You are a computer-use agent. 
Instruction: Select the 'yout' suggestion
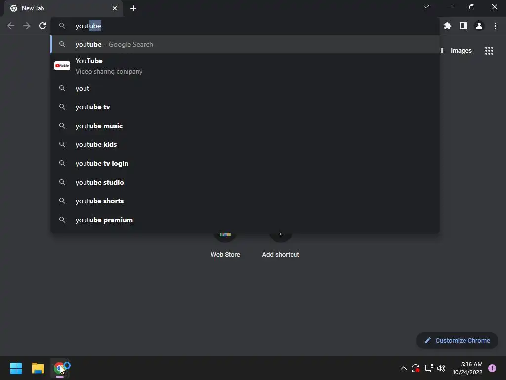[x=245, y=88]
